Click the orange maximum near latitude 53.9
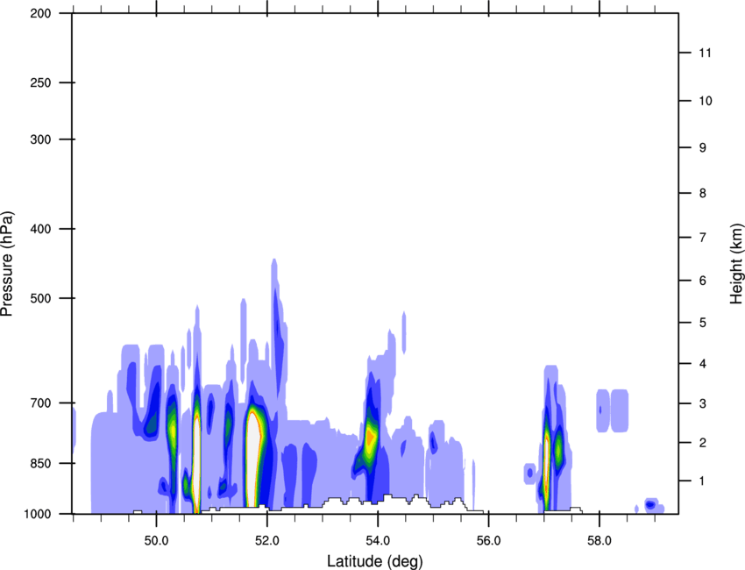 pos(371,437)
